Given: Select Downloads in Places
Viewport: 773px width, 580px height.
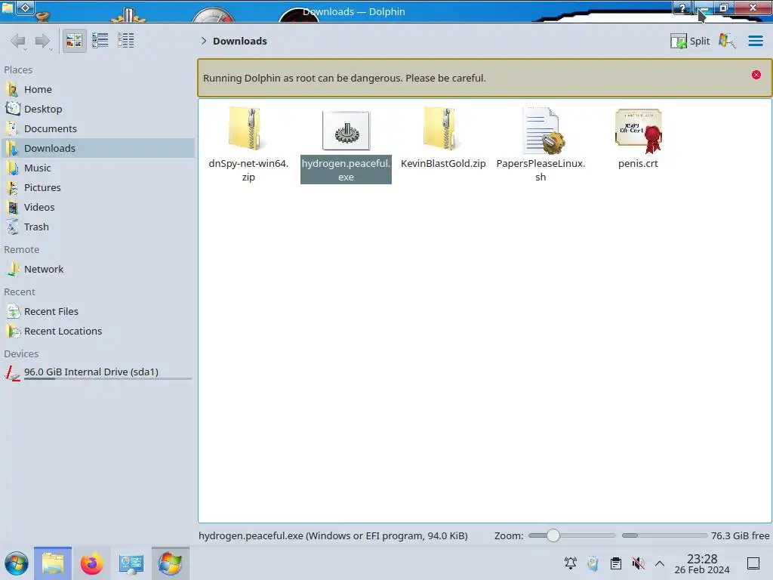Looking at the screenshot, I should pos(99,149).
